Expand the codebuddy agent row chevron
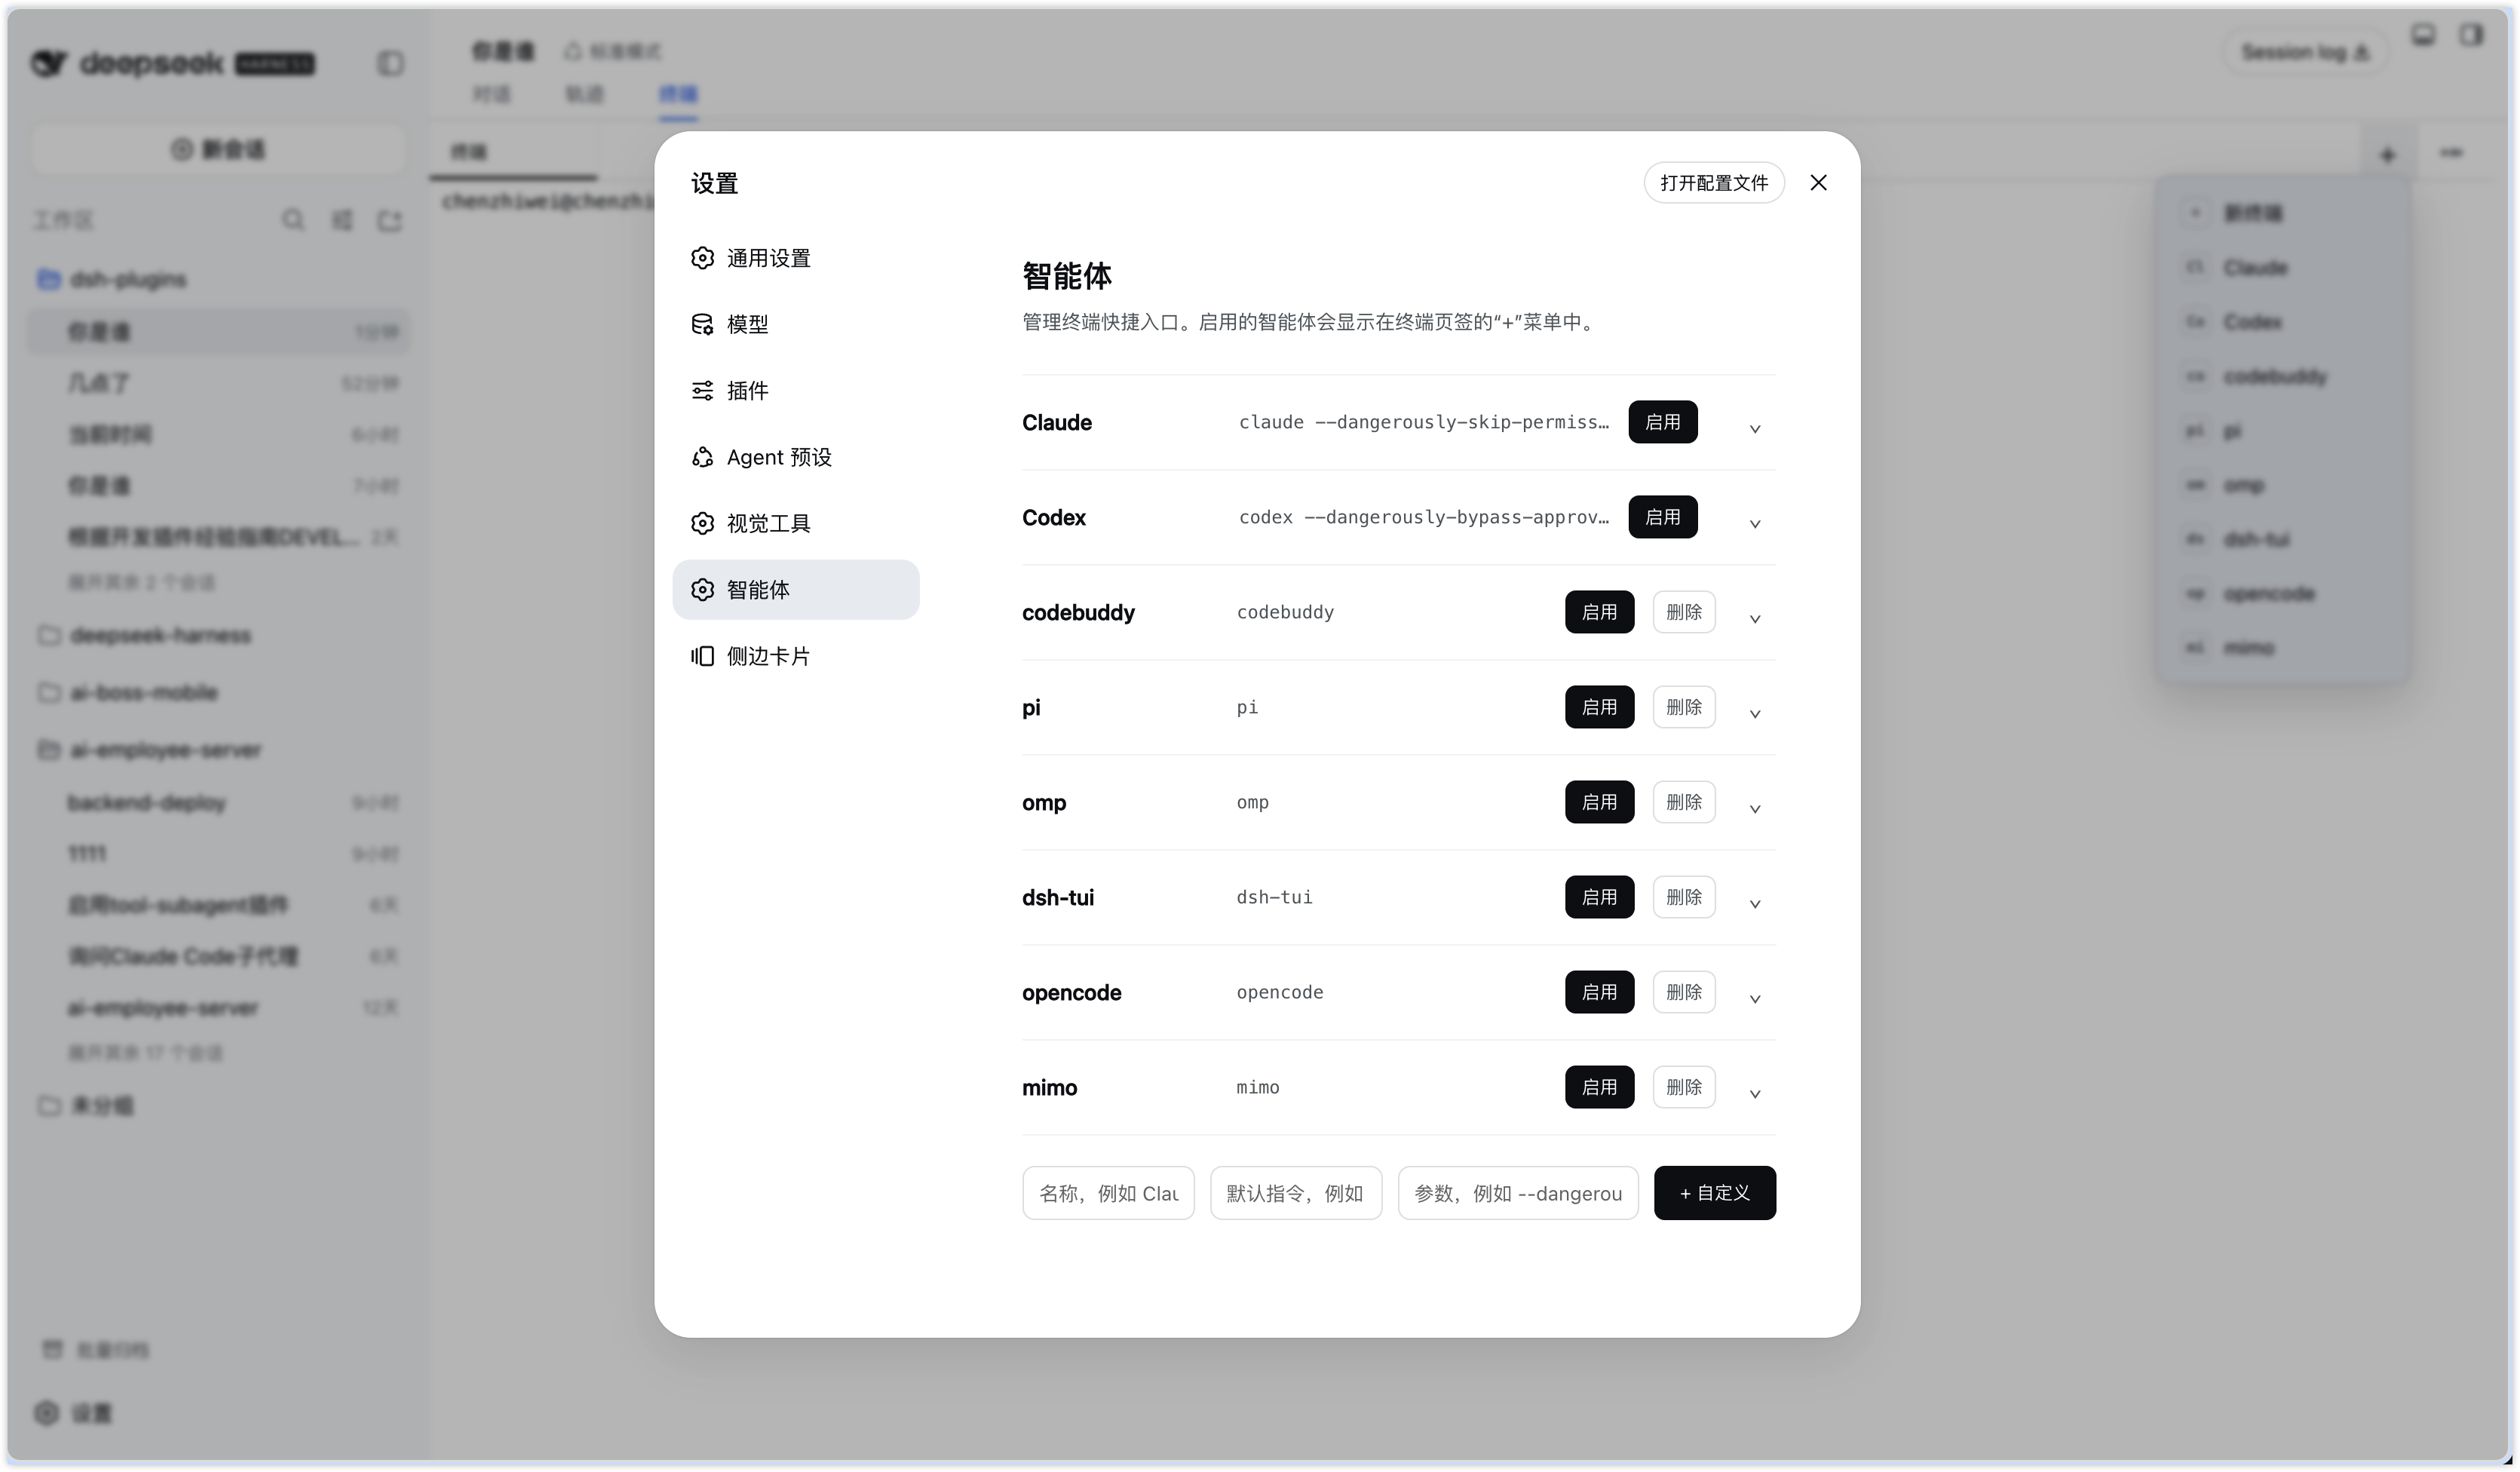Image resolution: width=2520 pixels, height=1472 pixels. coord(1754,619)
